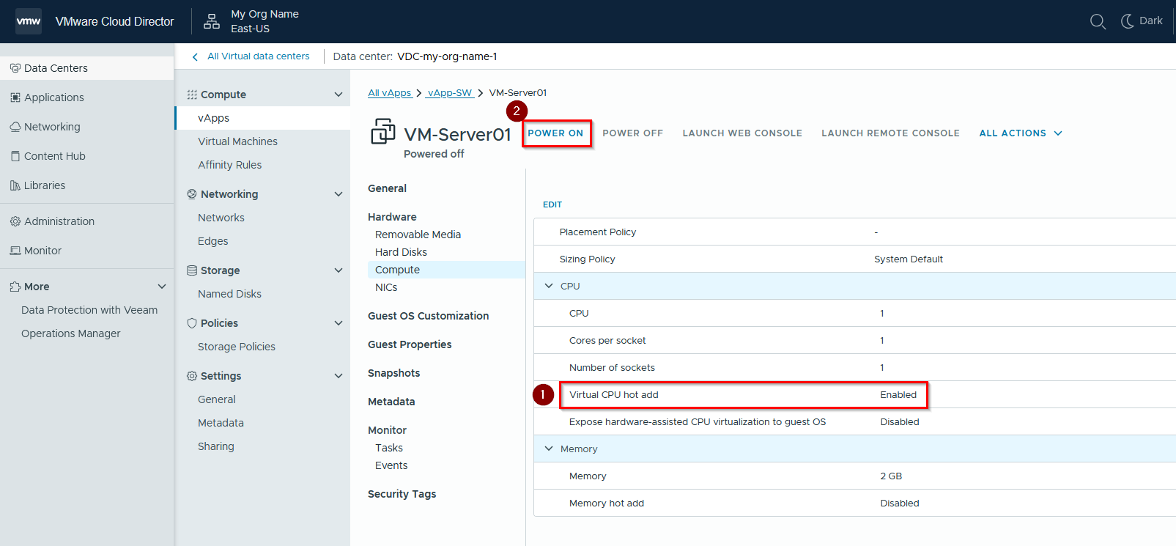
Task: Click the Compute grid icon
Action: click(192, 95)
